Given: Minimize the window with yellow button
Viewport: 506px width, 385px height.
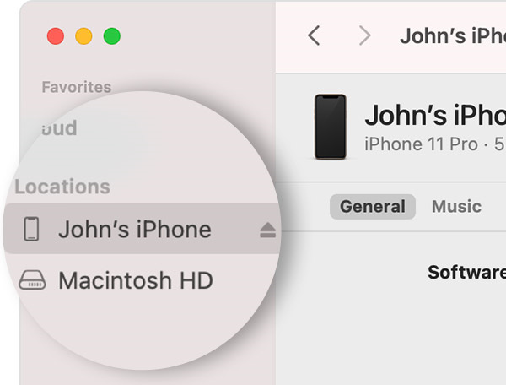Looking at the screenshot, I should (x=83, y=35).
